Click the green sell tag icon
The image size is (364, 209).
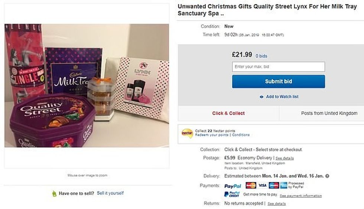point(54,193)
